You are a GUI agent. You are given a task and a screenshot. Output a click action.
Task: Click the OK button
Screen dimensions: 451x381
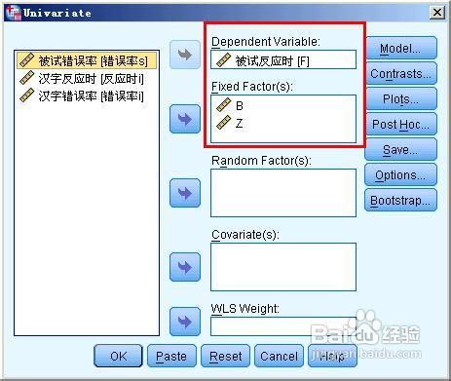coord(118,356)
